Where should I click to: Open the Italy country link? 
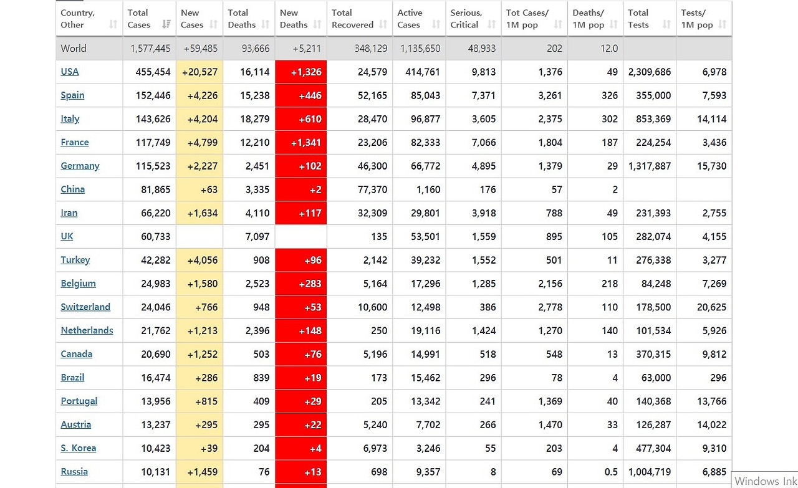click(x=70, y=118)
